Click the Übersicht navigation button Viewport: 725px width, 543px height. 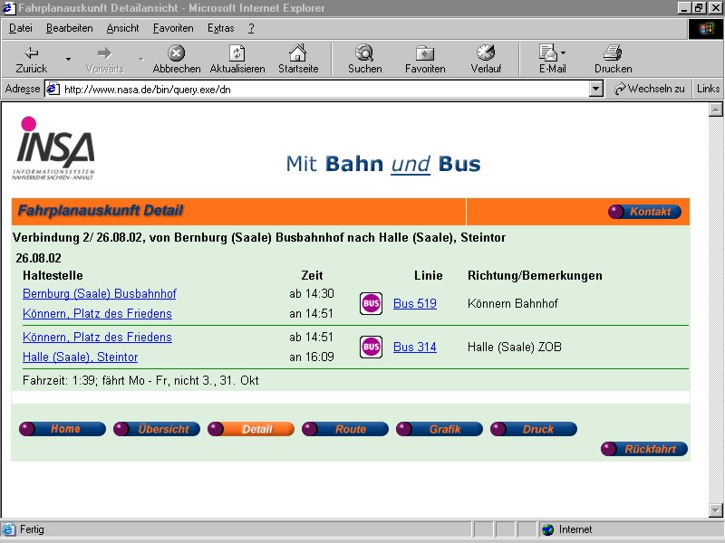[x=157, y=429]
